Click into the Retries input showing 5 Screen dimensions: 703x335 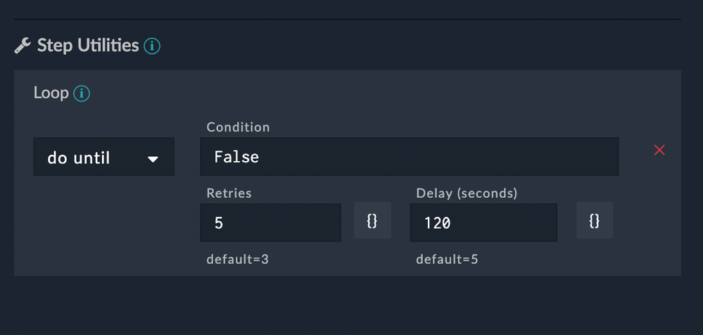pos(270,222)
